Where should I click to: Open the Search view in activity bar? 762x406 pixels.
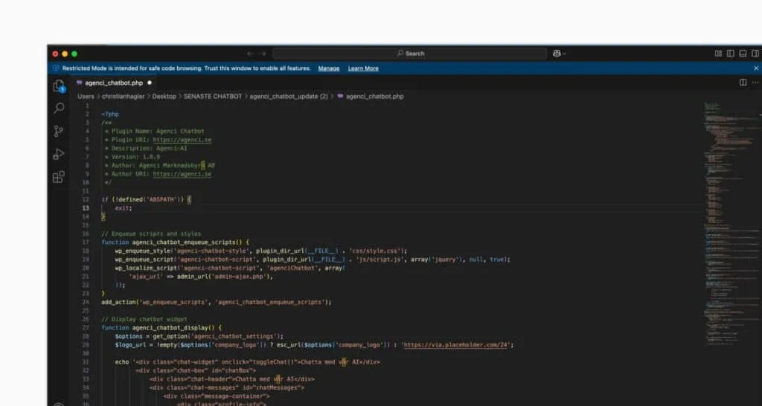coord(59,109)
